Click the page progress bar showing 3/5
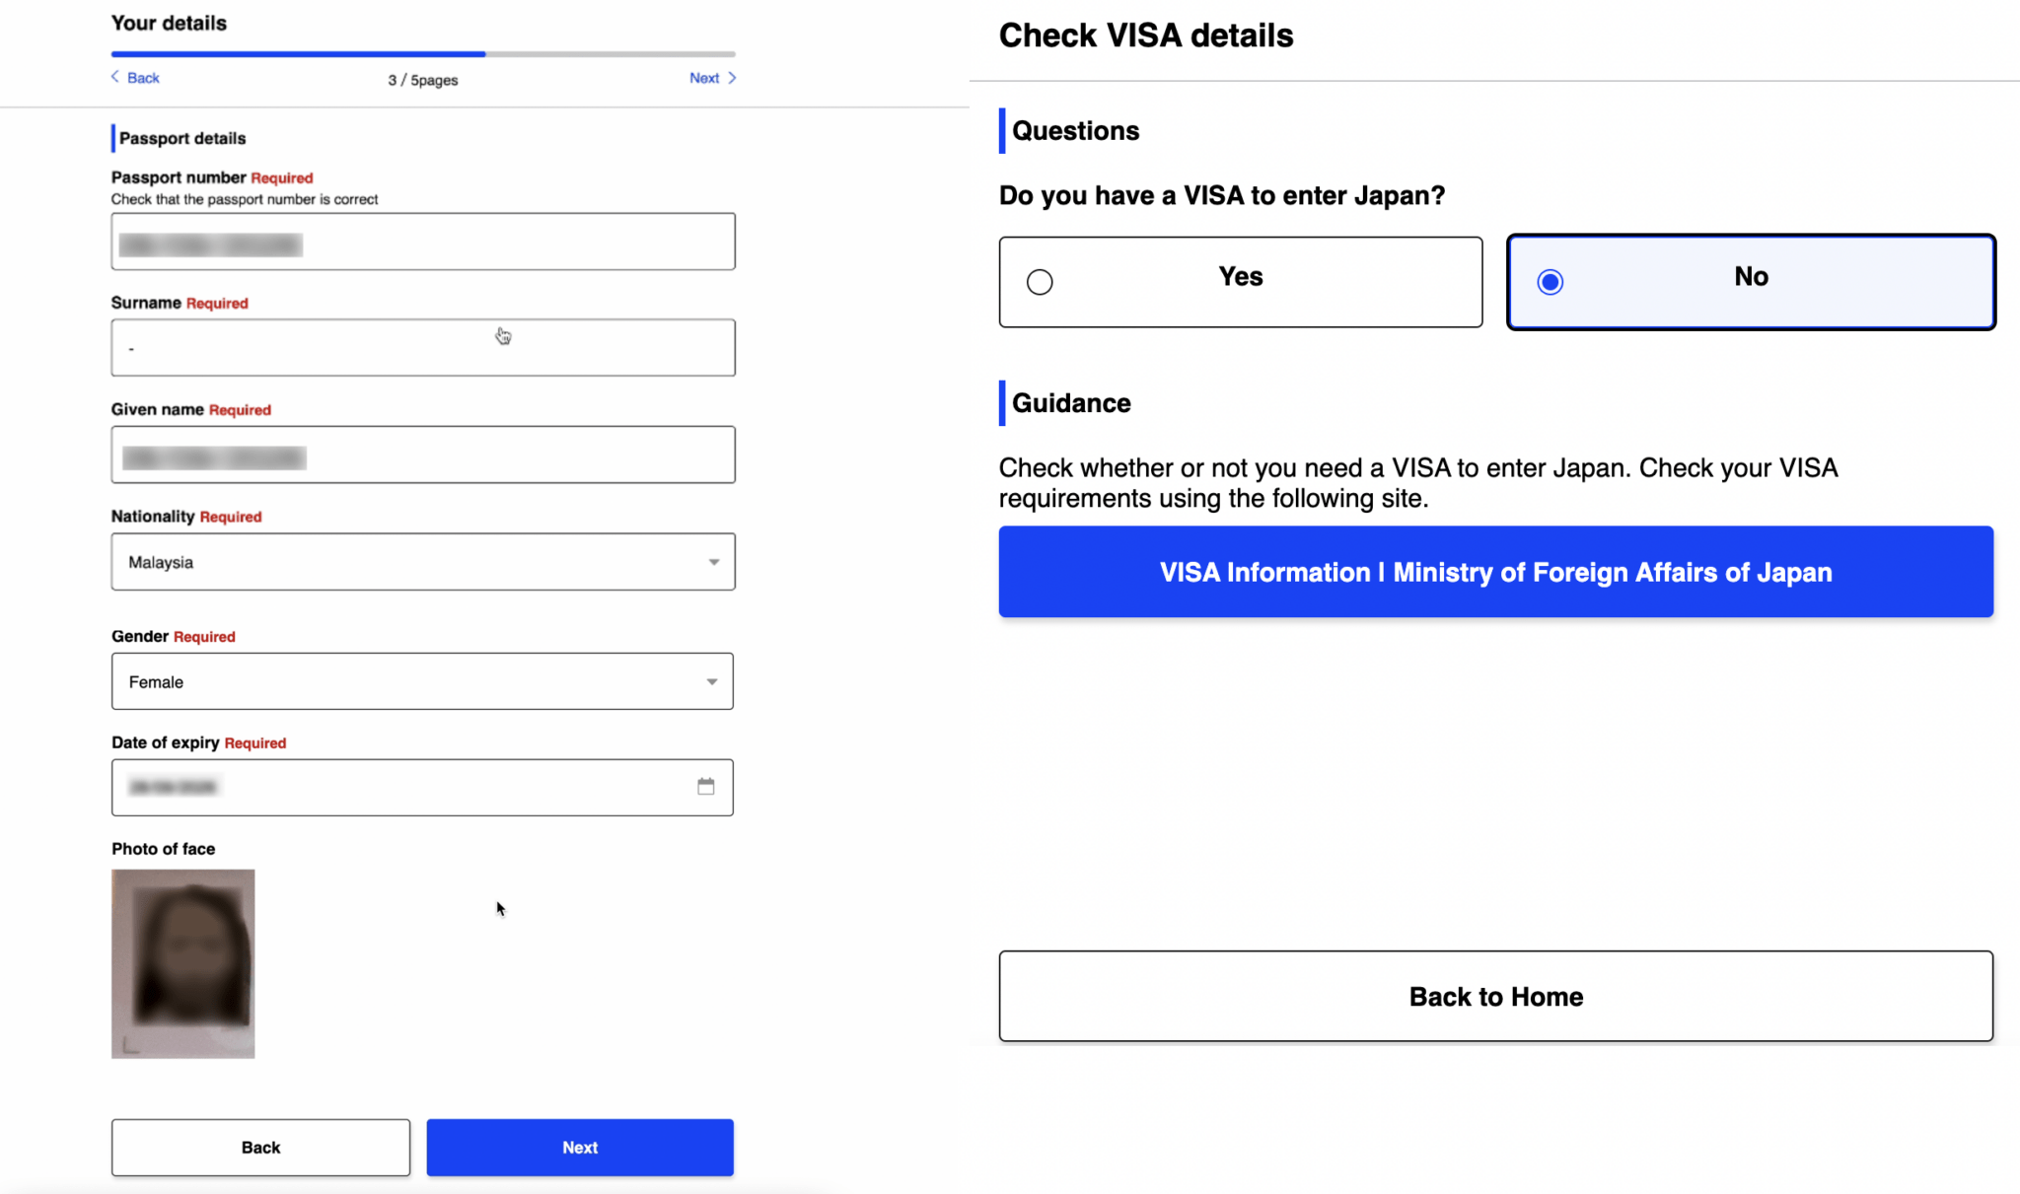2020x1194 pixels. [422, 53]
